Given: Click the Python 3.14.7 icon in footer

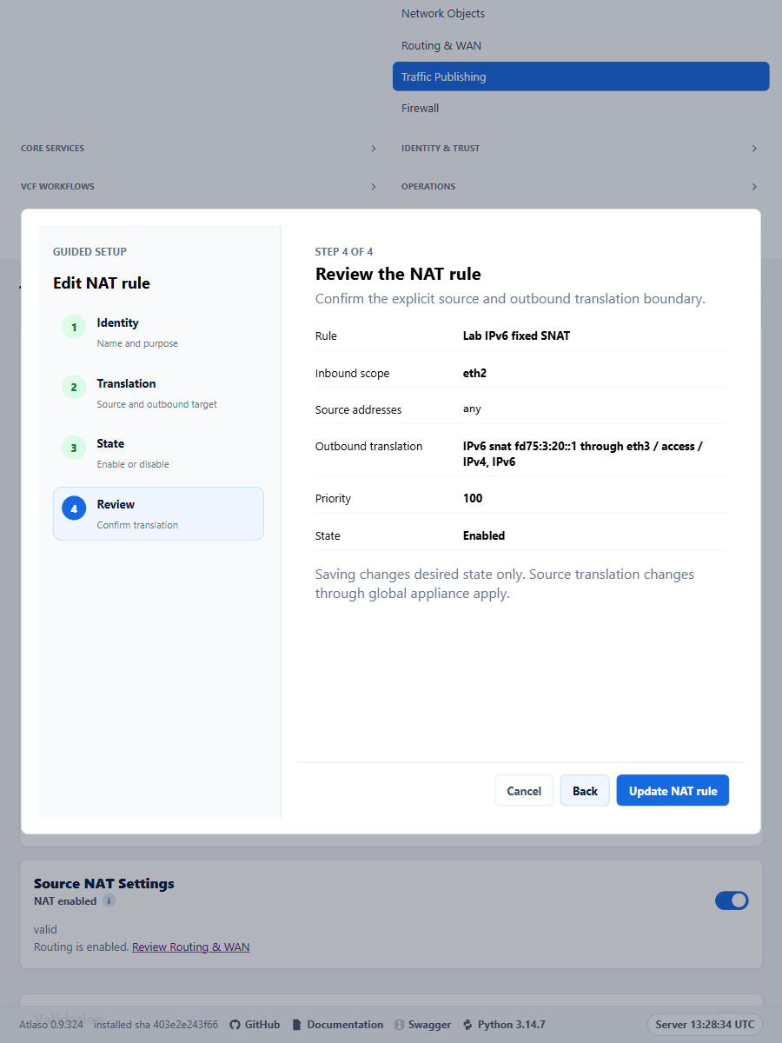Looking at the screenshot, I should [x=467, y=1025].
